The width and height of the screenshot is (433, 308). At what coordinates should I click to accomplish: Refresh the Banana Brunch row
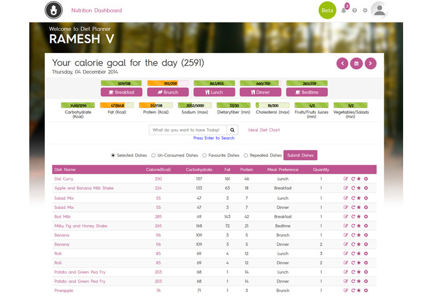[353, 235]
